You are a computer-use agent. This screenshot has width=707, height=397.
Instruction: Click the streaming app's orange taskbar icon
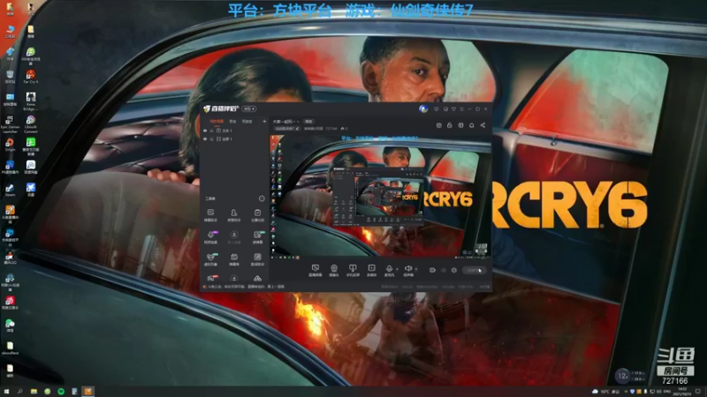coord(87,392)
